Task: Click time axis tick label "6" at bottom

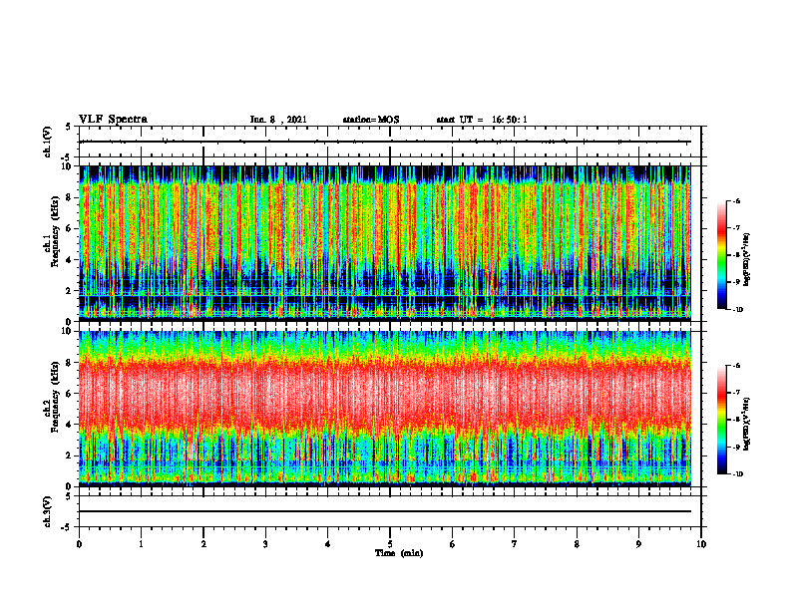Action: 453,544
